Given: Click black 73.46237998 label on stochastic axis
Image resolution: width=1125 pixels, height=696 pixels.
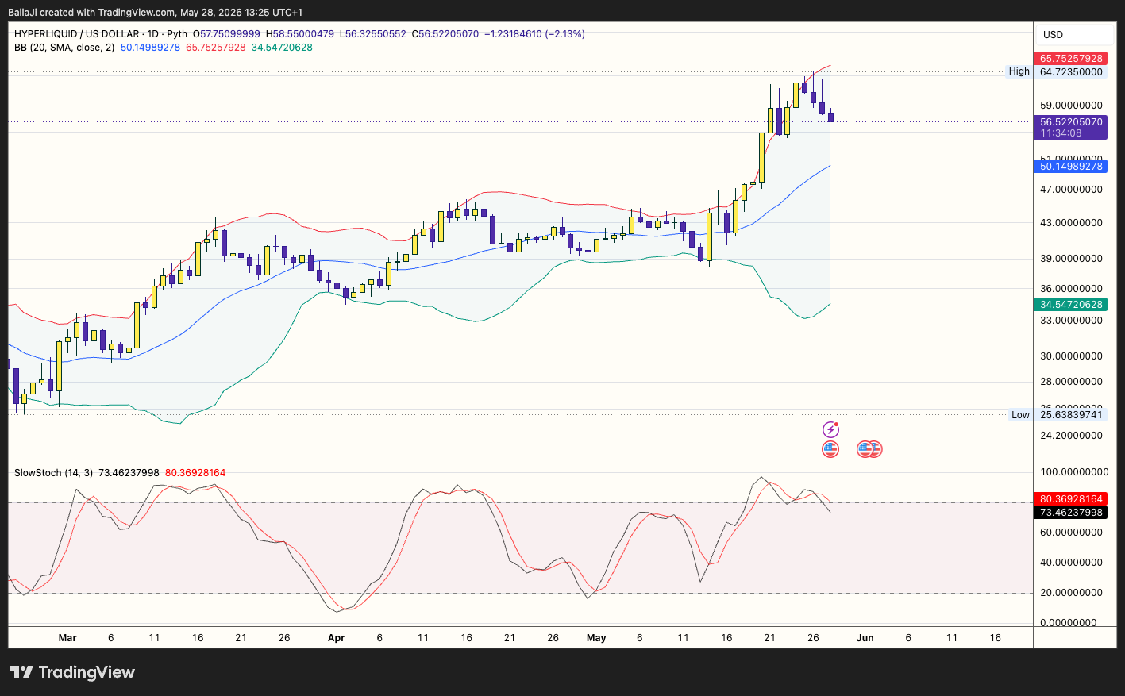Looking at the screenshot, I should coord(1071,513).
